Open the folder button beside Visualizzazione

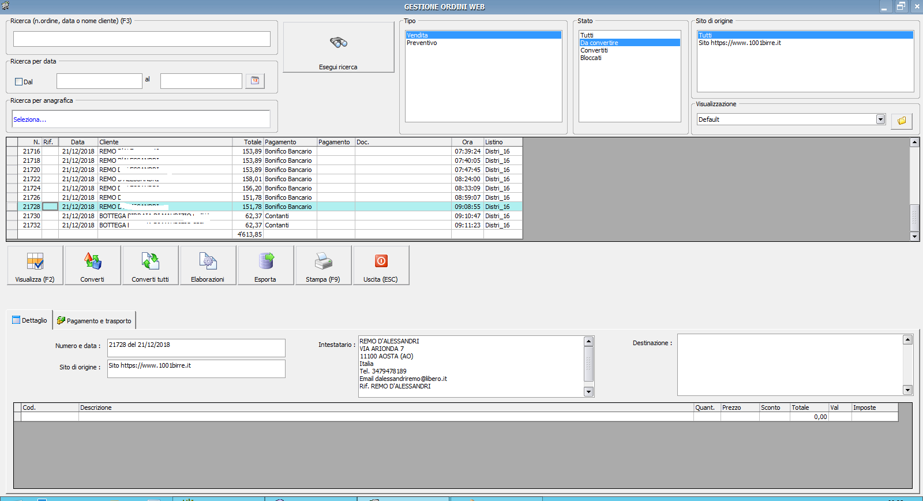(902, 120)
